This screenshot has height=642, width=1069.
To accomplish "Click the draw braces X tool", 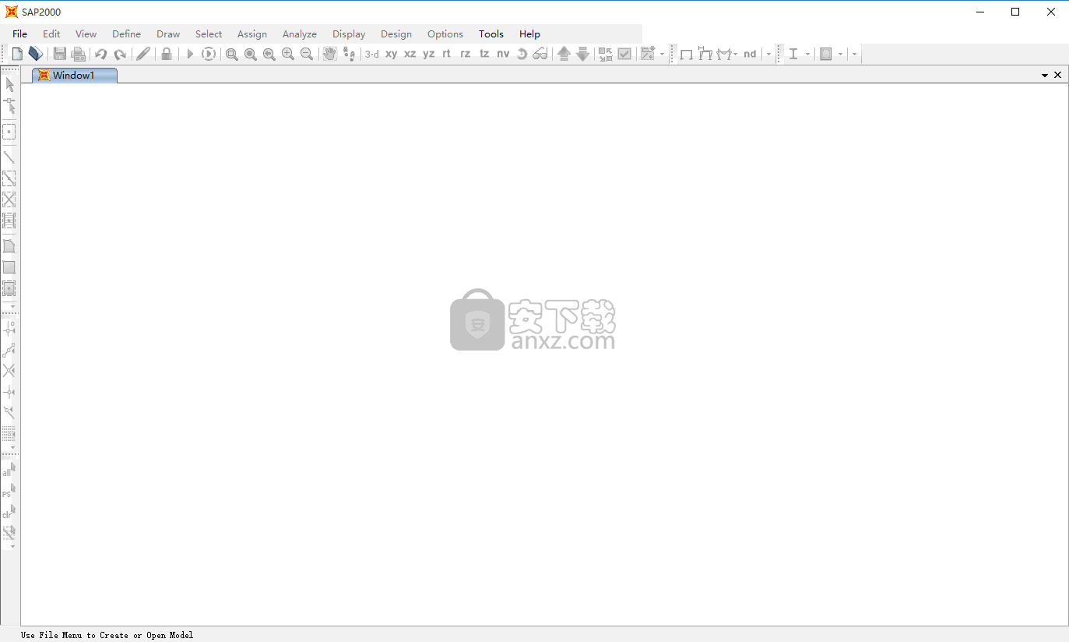I will [x=9, y=199].
